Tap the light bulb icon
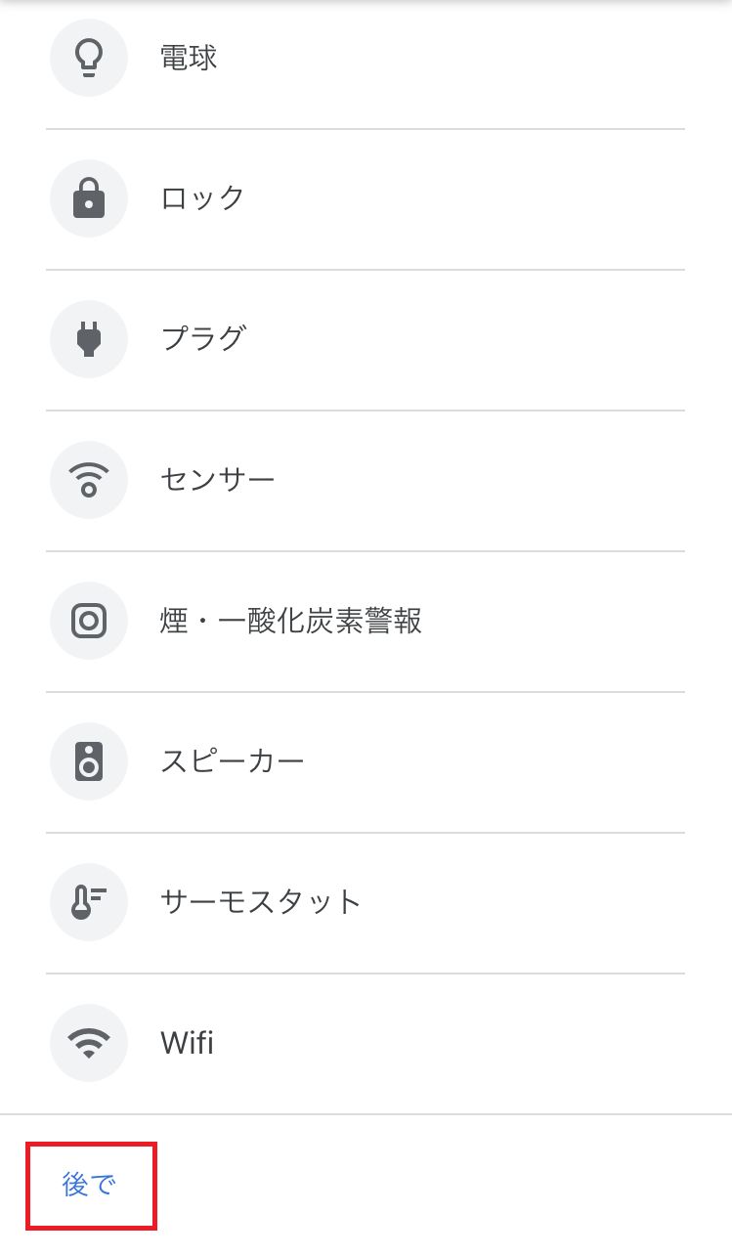732x1256 pixels. (89, 59)
